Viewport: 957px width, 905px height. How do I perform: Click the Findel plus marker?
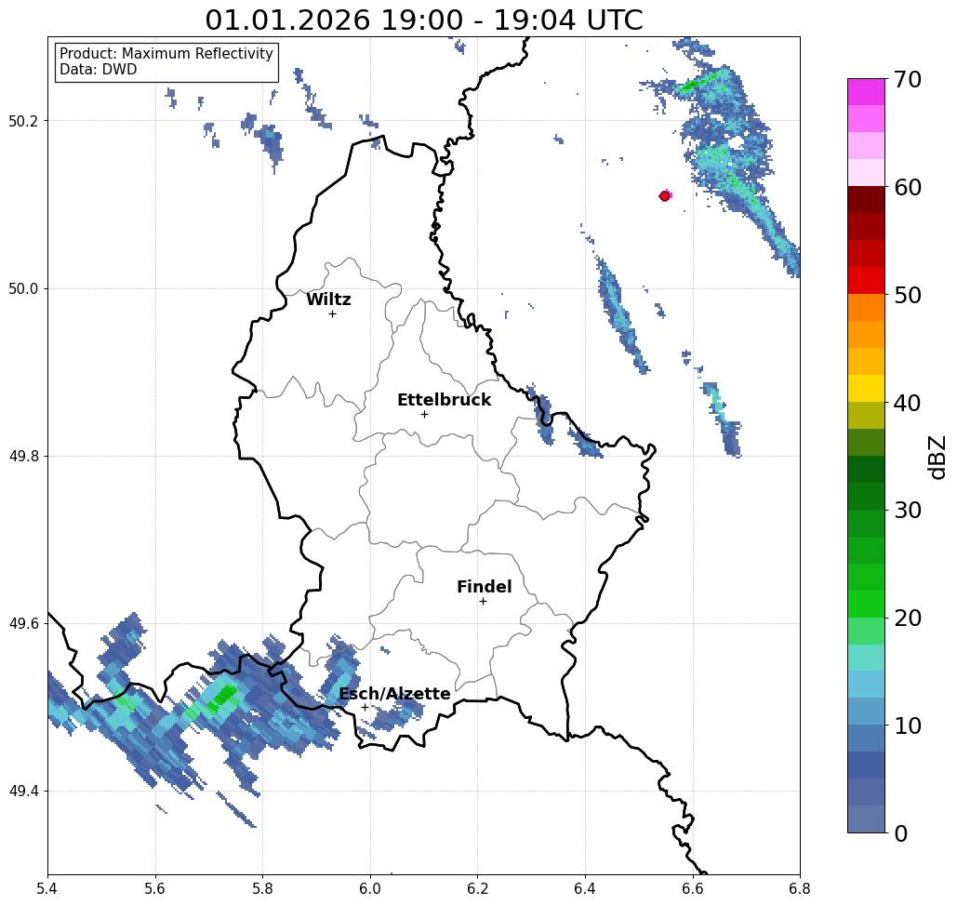pyautogui.click(x=483, y=601)
